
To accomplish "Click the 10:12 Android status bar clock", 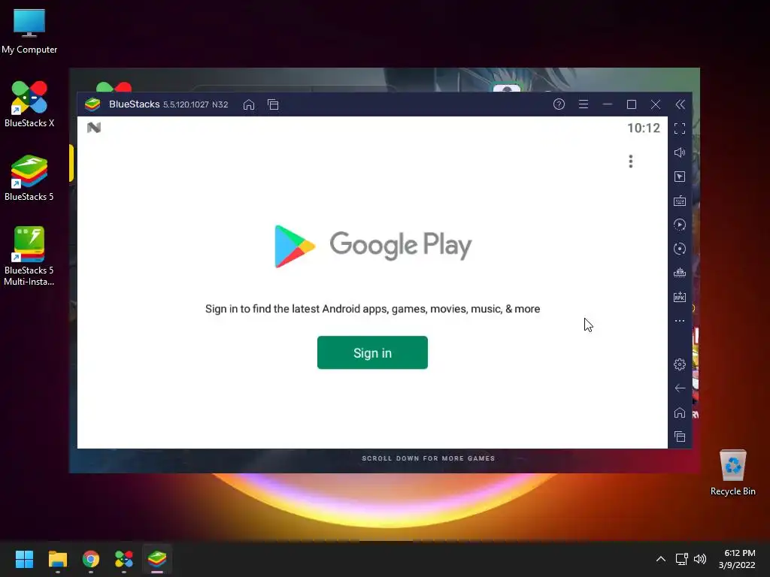I will 644,128.
